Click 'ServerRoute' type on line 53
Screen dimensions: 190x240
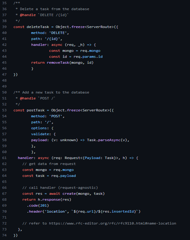click(x=96, y=110)
